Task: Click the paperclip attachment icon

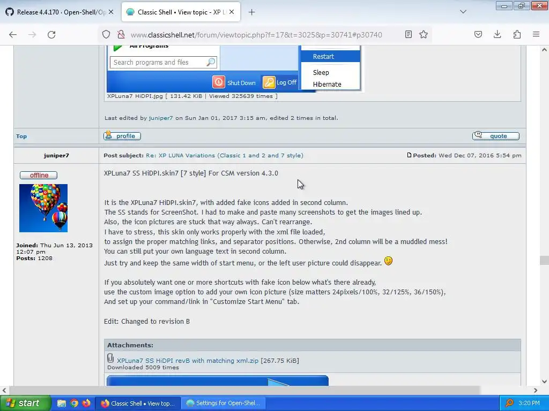Action: point(110,358)
